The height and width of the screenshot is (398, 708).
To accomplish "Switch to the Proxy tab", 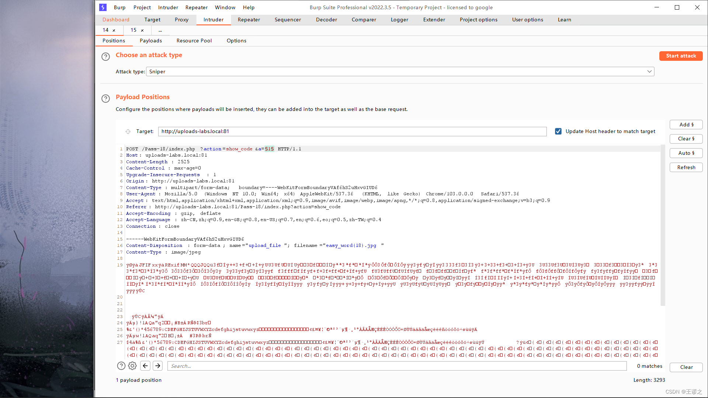I will pos(181,20).
